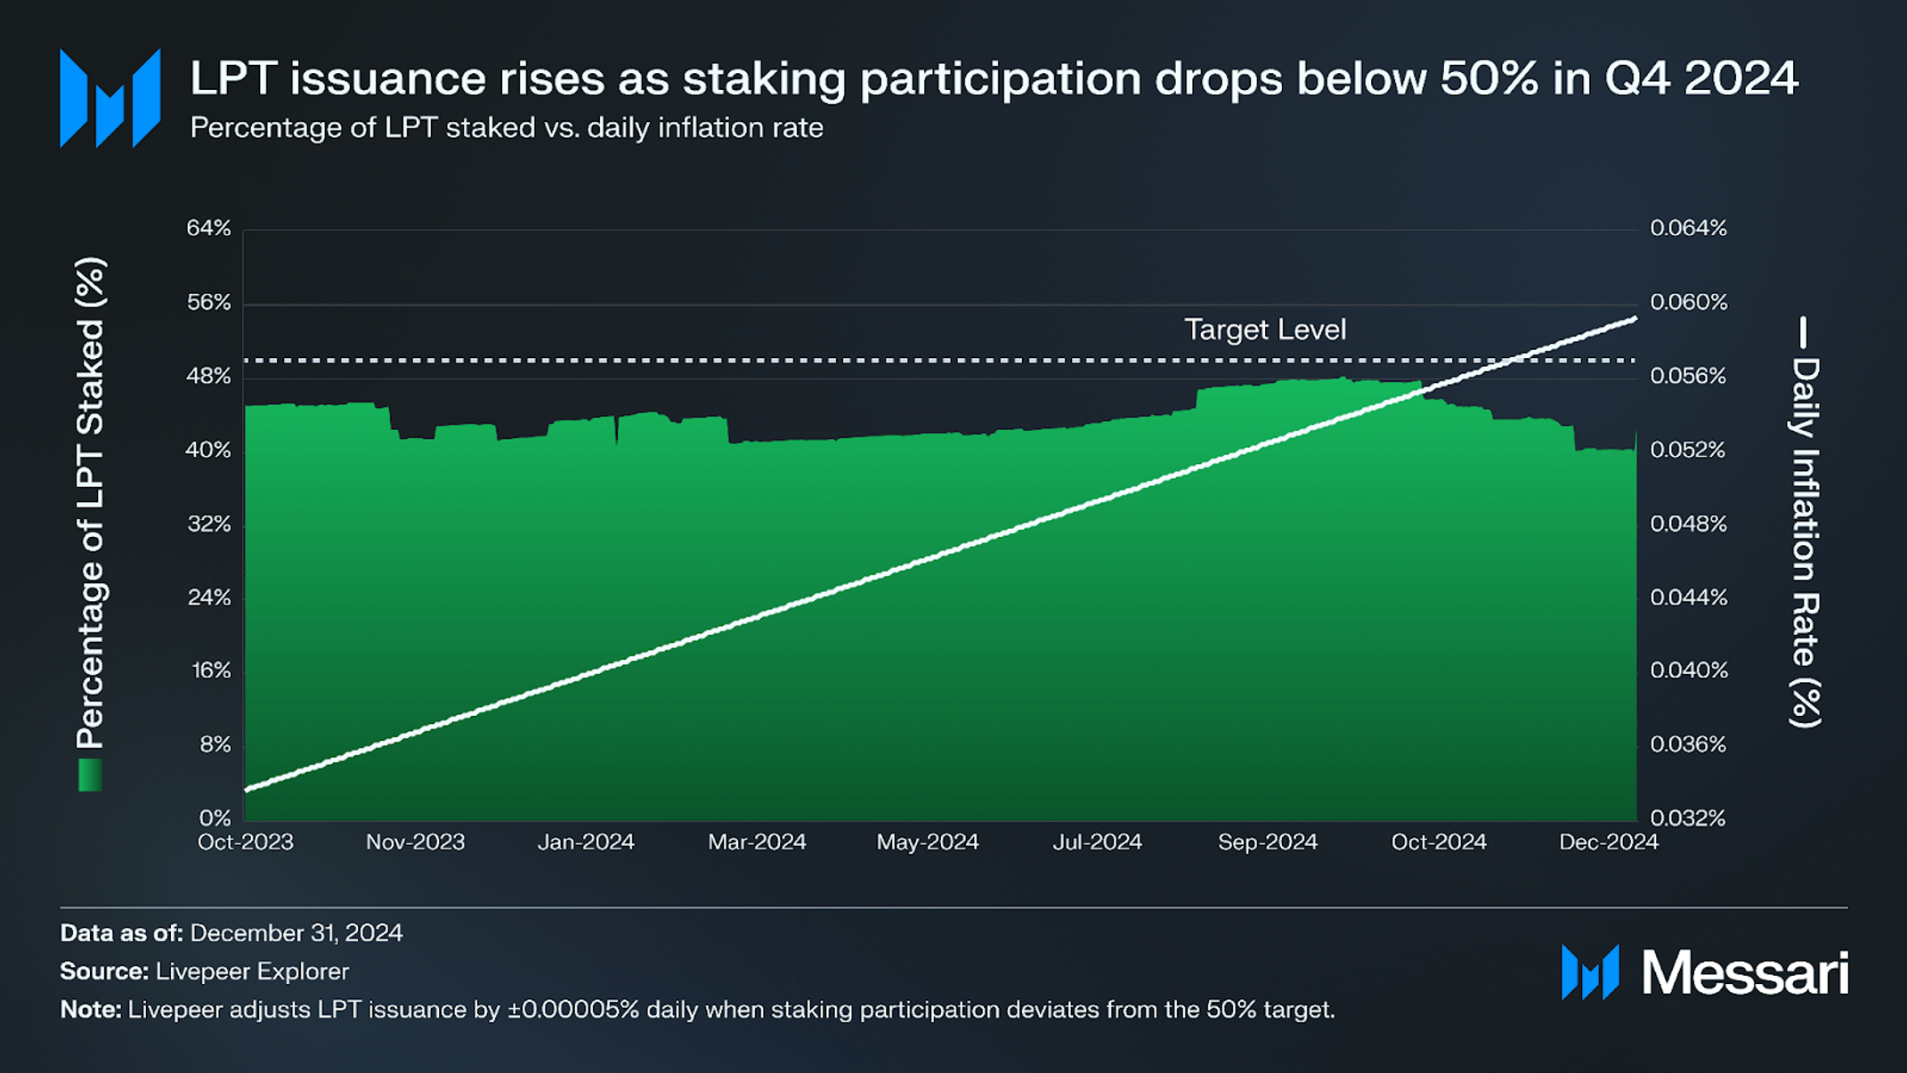
Task: Click the 0.060% right axis tick label
Action: [x=1688, y=302]
